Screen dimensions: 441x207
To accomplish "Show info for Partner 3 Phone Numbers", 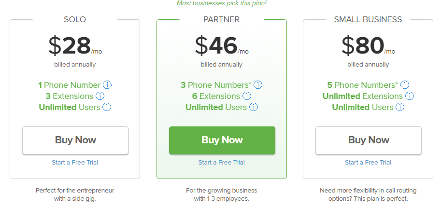I will pyautogui.click(x=258, y=85).
